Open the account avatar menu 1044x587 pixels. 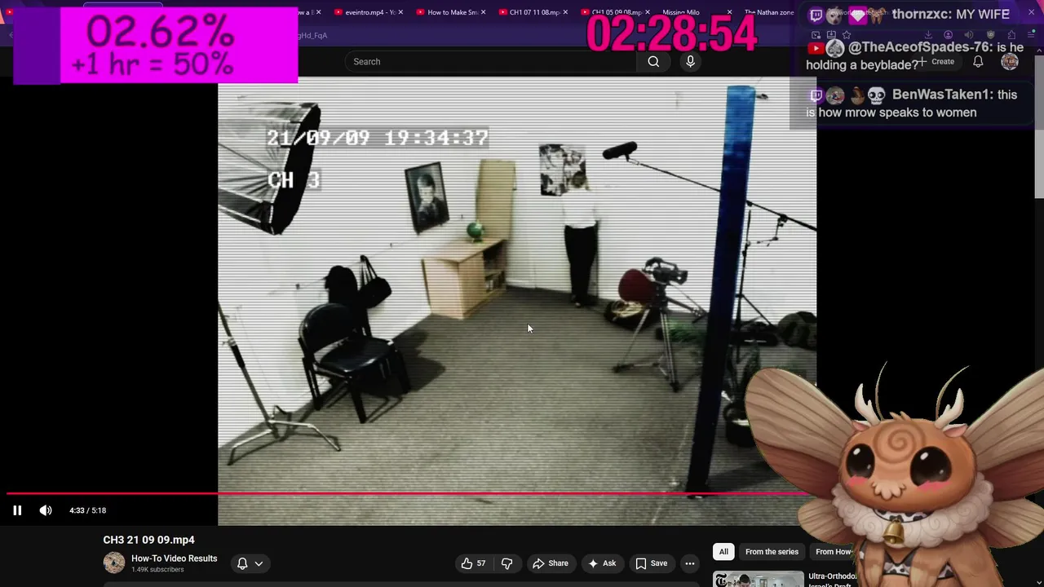tap(1010, 62)
